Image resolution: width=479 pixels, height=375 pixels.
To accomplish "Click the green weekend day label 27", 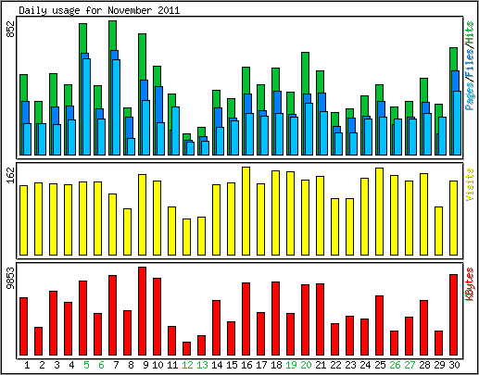I will [x=410, y=365].
